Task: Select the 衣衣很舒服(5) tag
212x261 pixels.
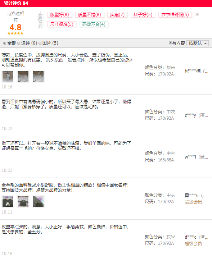Action: pos(175,15)
